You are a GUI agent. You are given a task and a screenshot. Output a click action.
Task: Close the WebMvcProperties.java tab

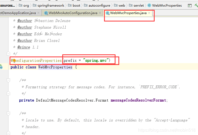pyautogui.click(x=149, y=13)
